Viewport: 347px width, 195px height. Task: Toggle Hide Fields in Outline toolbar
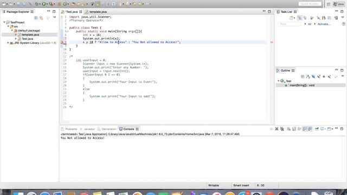click(x=313, y=76)
